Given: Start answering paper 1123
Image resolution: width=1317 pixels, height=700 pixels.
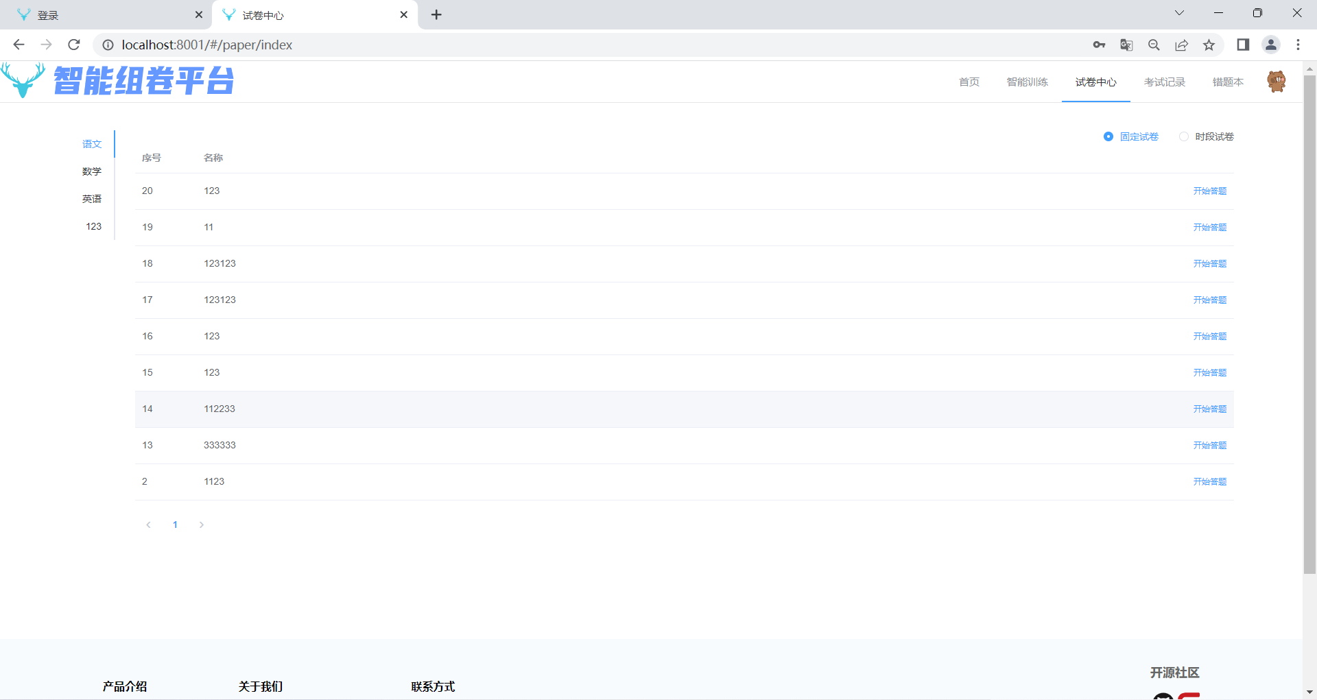Looking at the screenshot, I should [1209, 482].
